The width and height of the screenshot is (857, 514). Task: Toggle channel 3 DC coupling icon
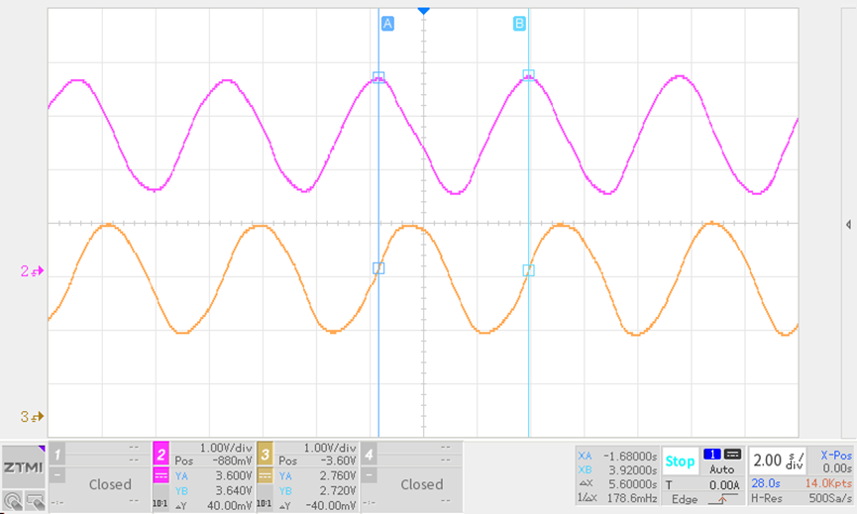(x=265, y=475)
